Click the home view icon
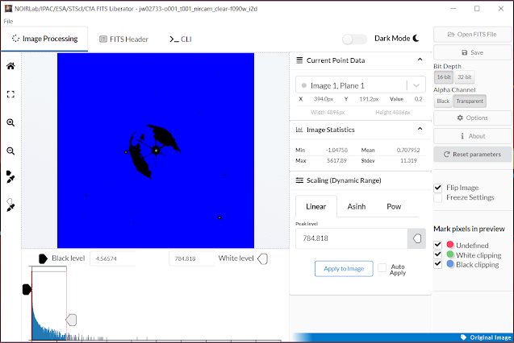The width and height of the screenshot is (514, 343). pyautogui.click(x=10, y=66)
